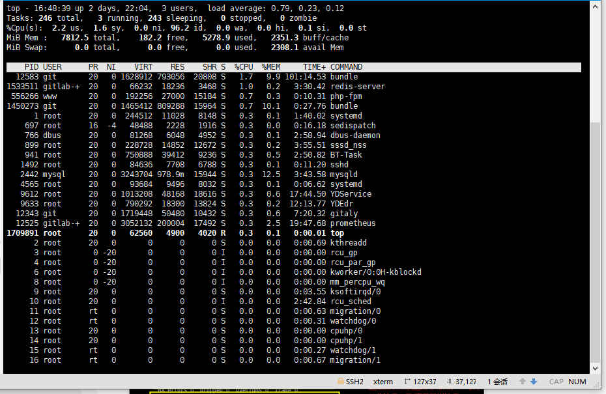Click the 96.2 id CPU idle value
Image resolution: width=606 pixels, height=394 pixels.
[180, 28]
